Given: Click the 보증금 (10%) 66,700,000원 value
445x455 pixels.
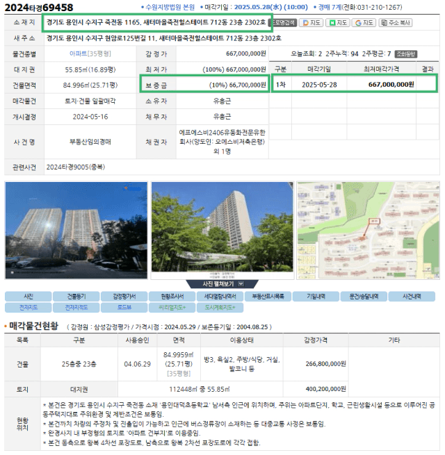Looking at the screenshot, I should [238, 85].
